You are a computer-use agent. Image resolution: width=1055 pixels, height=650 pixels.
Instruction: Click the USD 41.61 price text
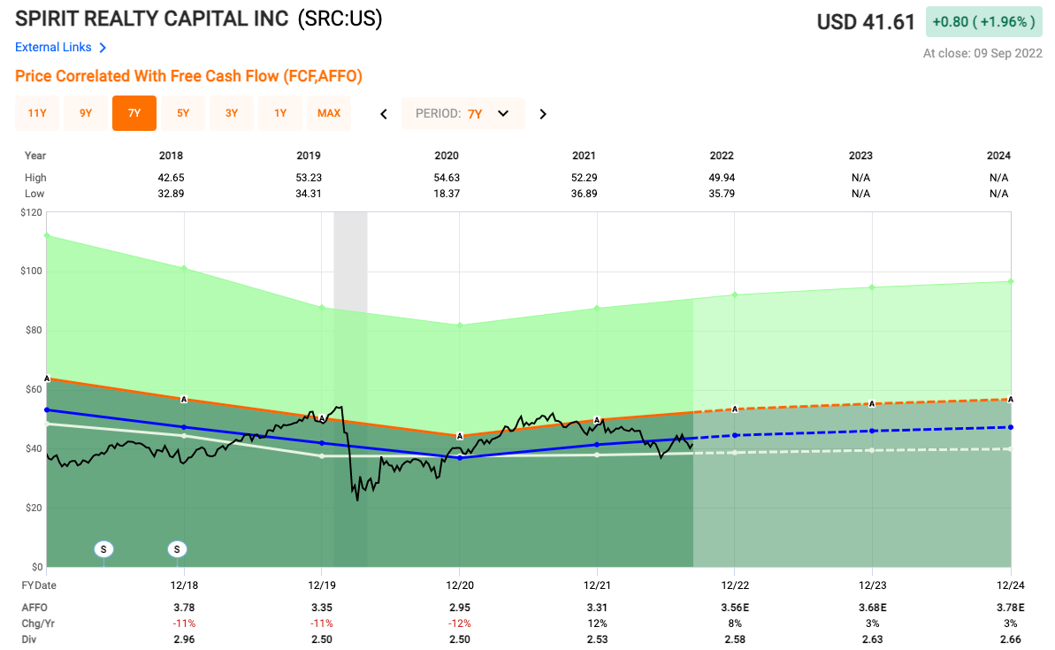pyautogui.click(x=866, y=22)
